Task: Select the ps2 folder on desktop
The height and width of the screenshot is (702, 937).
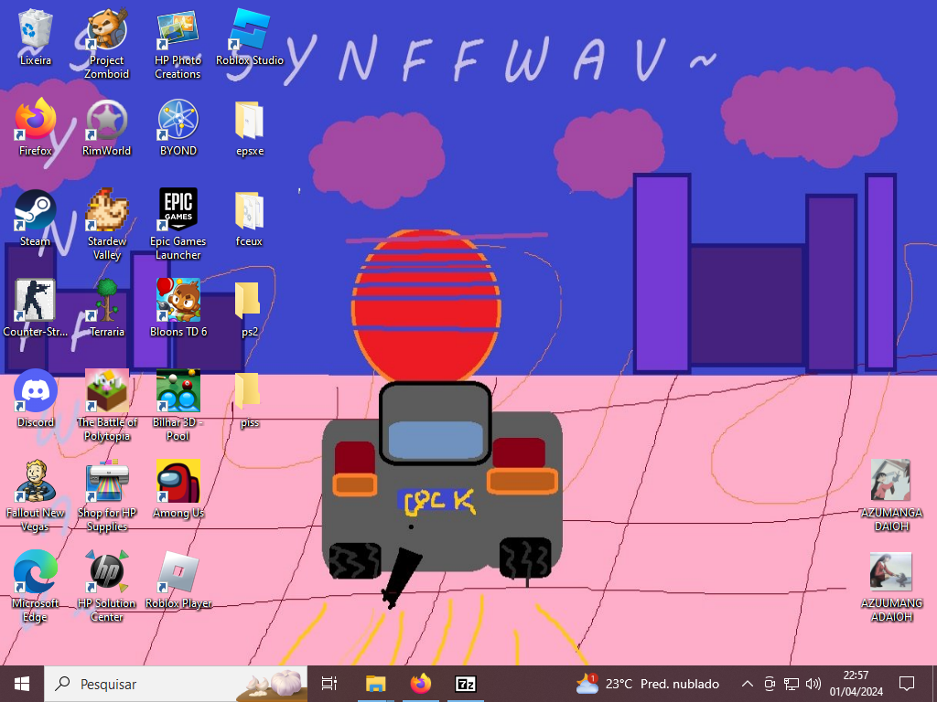Action: coord(249,309)
